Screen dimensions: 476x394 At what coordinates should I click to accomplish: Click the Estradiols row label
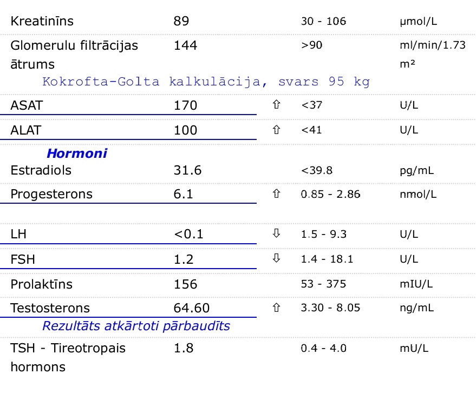click(41, 170)
